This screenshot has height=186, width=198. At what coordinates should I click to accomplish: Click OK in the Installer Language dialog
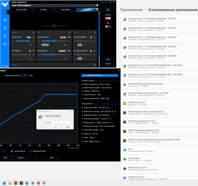pos(55,127)
